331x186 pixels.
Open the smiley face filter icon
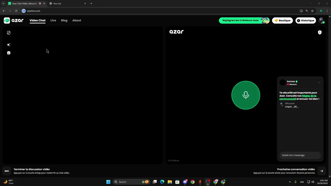coord(9,53)
